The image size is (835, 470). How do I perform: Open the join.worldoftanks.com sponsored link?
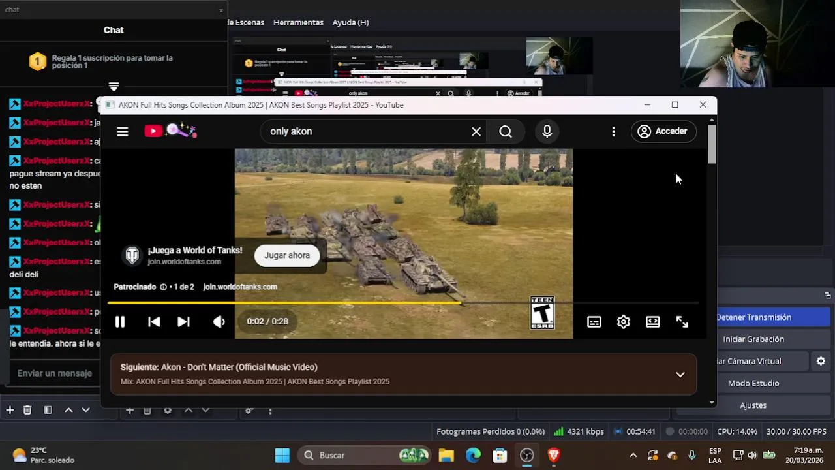pyautogui.click(x=240, y=287)
